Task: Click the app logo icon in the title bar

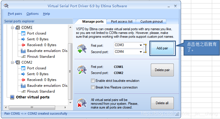Action: (x=6, y=6)
